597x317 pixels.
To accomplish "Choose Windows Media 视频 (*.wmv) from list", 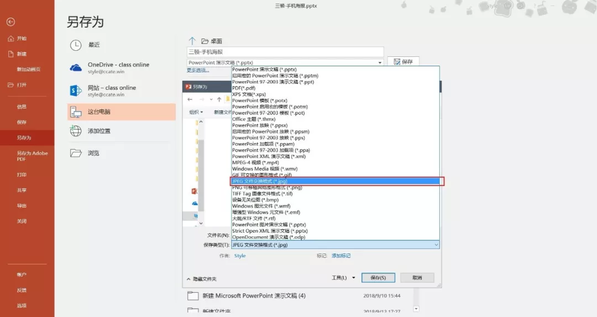I will pos(336,168).
